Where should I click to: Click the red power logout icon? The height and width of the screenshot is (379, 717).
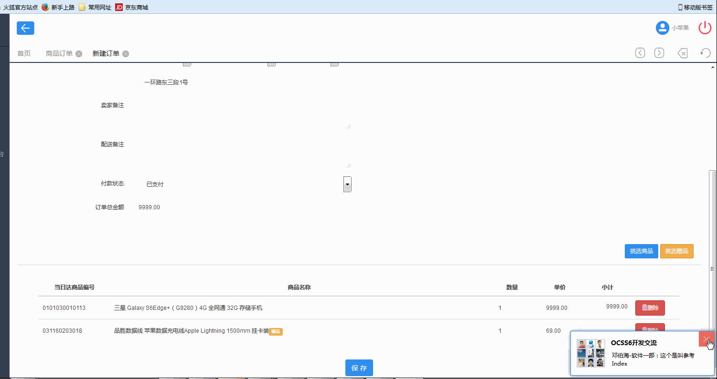coord(705,28)
